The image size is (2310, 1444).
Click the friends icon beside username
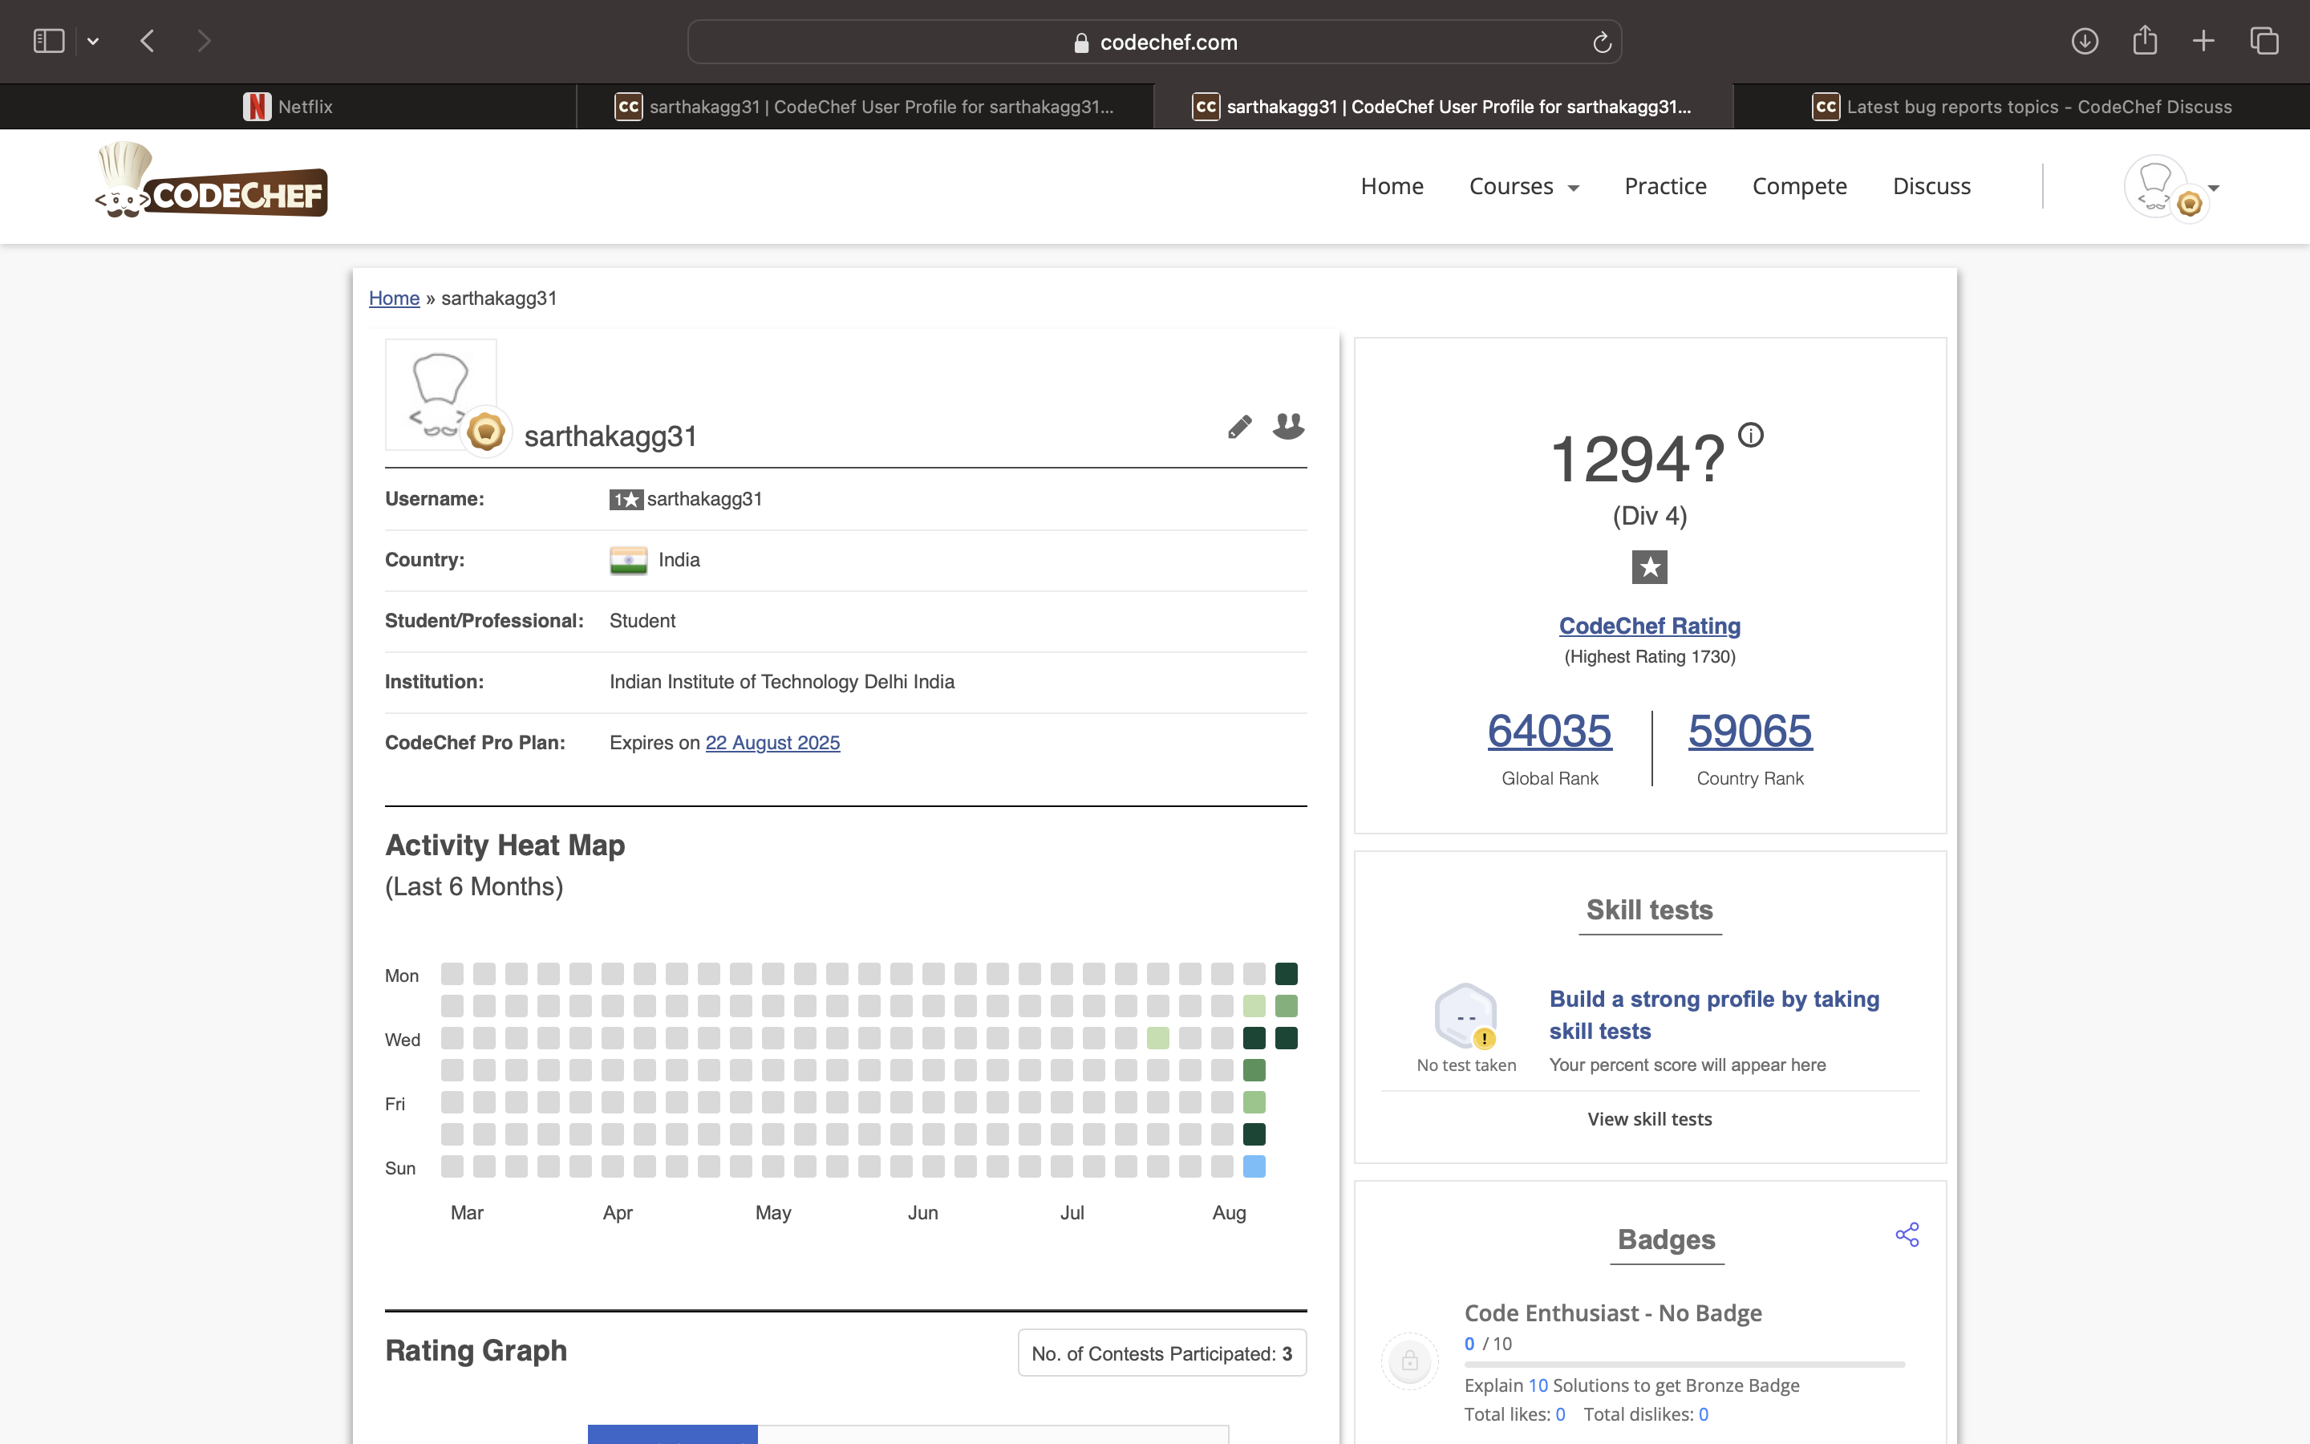click(1287, 426)
